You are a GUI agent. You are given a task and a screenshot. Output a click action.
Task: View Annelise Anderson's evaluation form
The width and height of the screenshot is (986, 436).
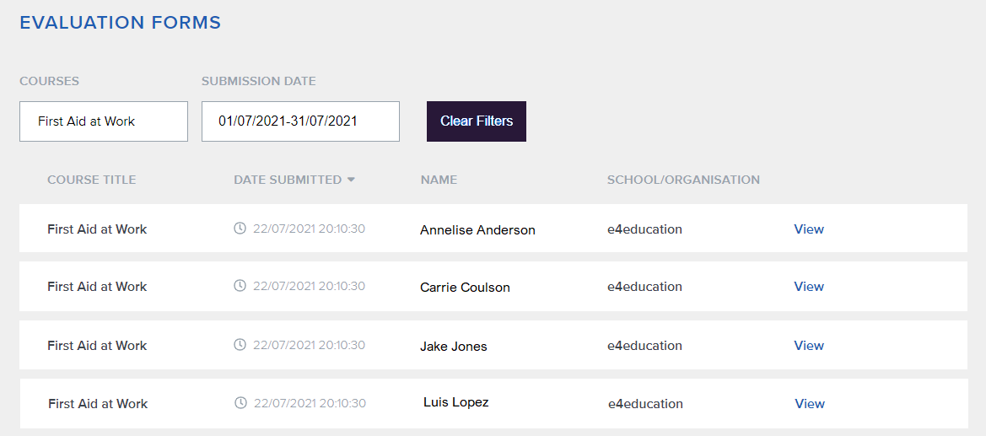coord(808,229)
